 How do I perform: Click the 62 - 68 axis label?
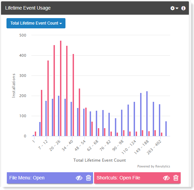[93, 145]
